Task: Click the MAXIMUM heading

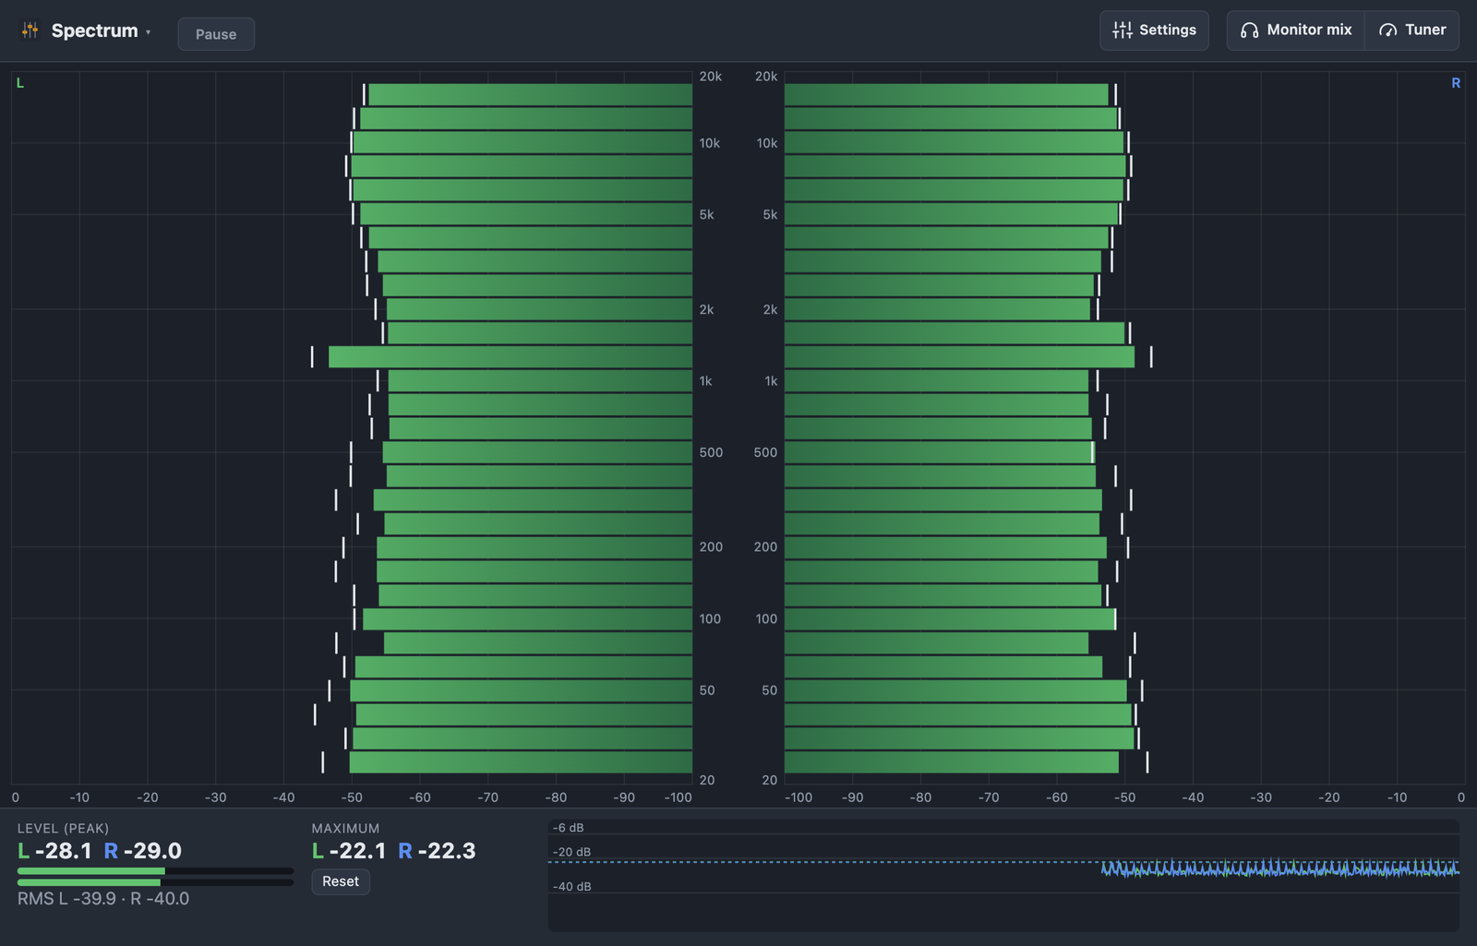Action: pyautogui.click(x=345, y=829)
